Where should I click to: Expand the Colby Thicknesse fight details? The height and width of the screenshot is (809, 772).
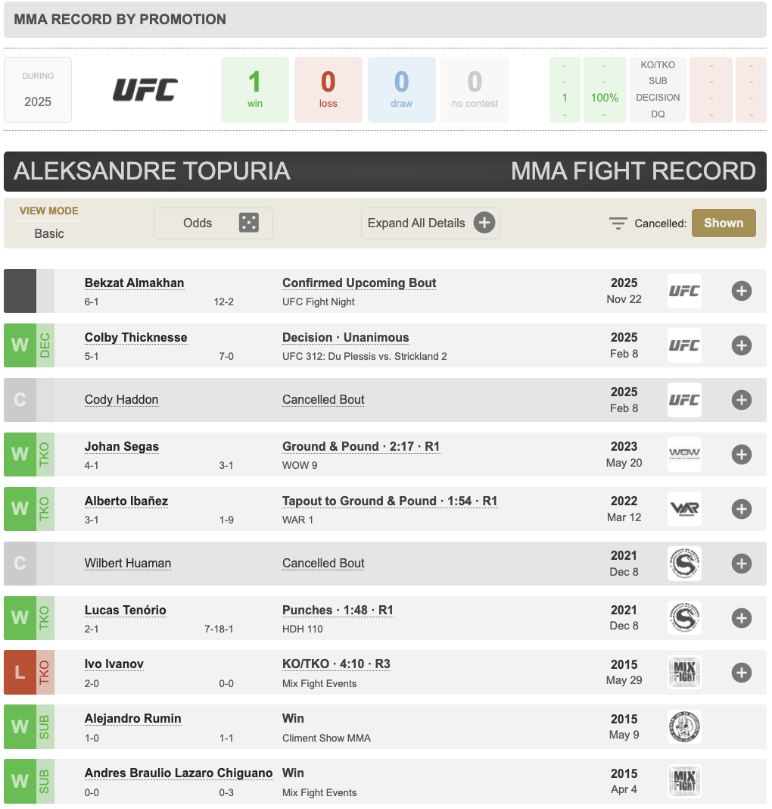click(742, 345)
